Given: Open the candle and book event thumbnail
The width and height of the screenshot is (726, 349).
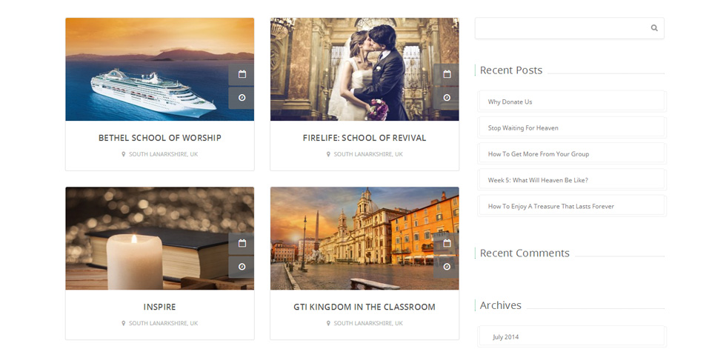Looking at the screenshot, I should [160, 239].
